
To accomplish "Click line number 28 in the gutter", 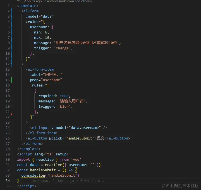I will coord(8,149).
